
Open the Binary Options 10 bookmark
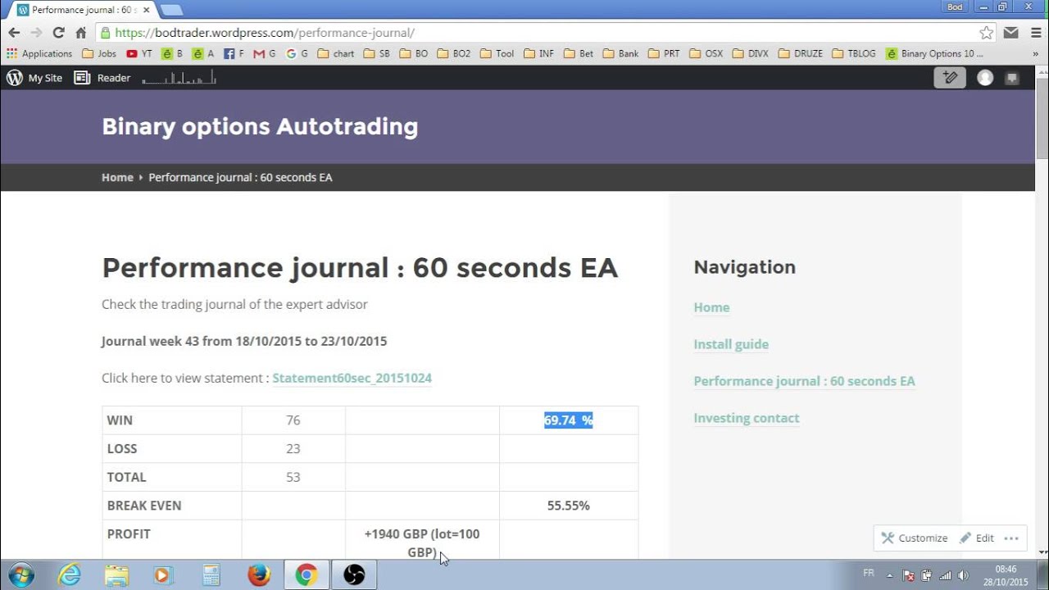tap(934, 53)
